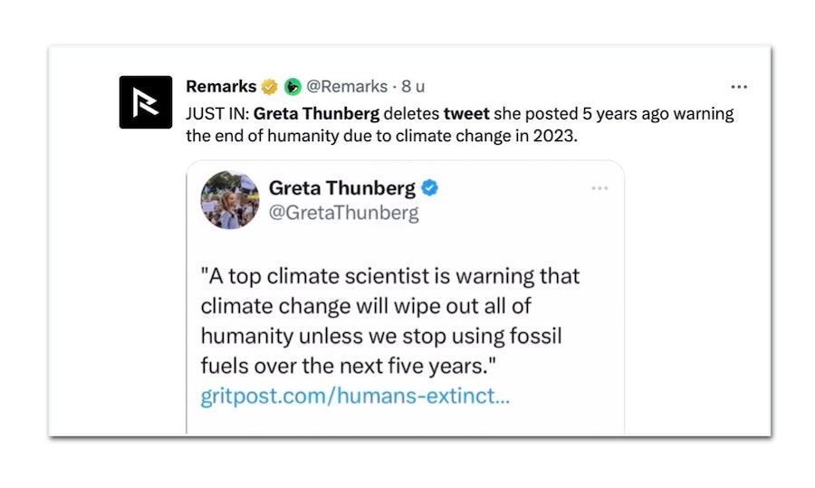This screenshot has width=815, height=488.
Task: Click the "humanity unless we stop using fossil" line
Action: point(380,336)
